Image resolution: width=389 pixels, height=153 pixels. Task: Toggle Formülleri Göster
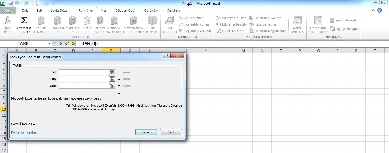pyautogui.click(x=265, y=18)
